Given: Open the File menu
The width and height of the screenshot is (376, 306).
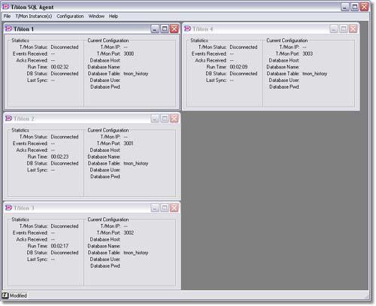Looking at the screenshot, I should click(7, 17).
